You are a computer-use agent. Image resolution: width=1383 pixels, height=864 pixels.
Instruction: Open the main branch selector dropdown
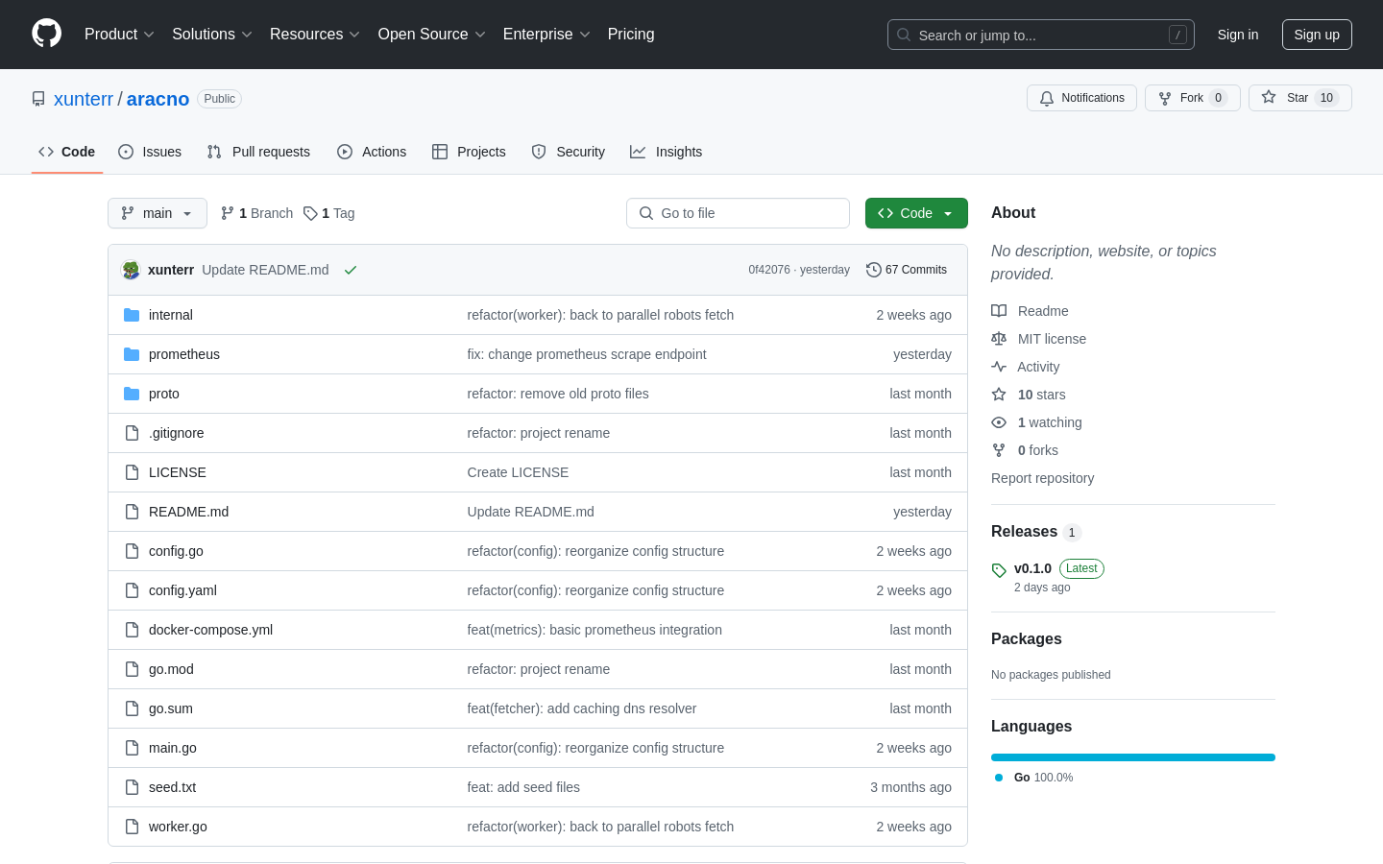tap(158, 213)
